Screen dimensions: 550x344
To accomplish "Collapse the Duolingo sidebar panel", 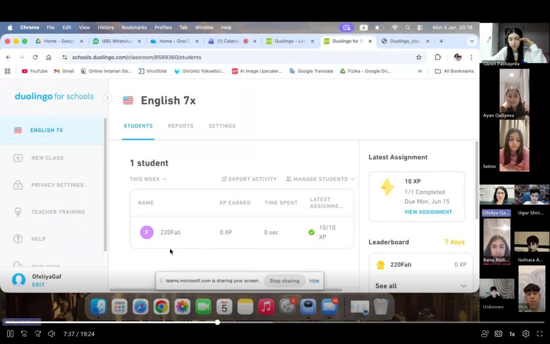I will tap(108, 98).
